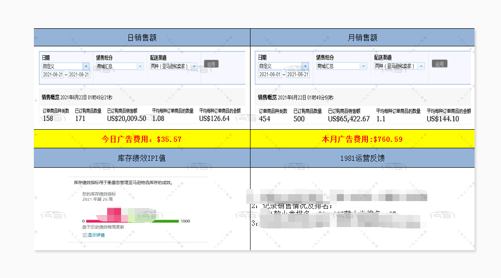Click daily average amount US$126.64

(214, 119)
